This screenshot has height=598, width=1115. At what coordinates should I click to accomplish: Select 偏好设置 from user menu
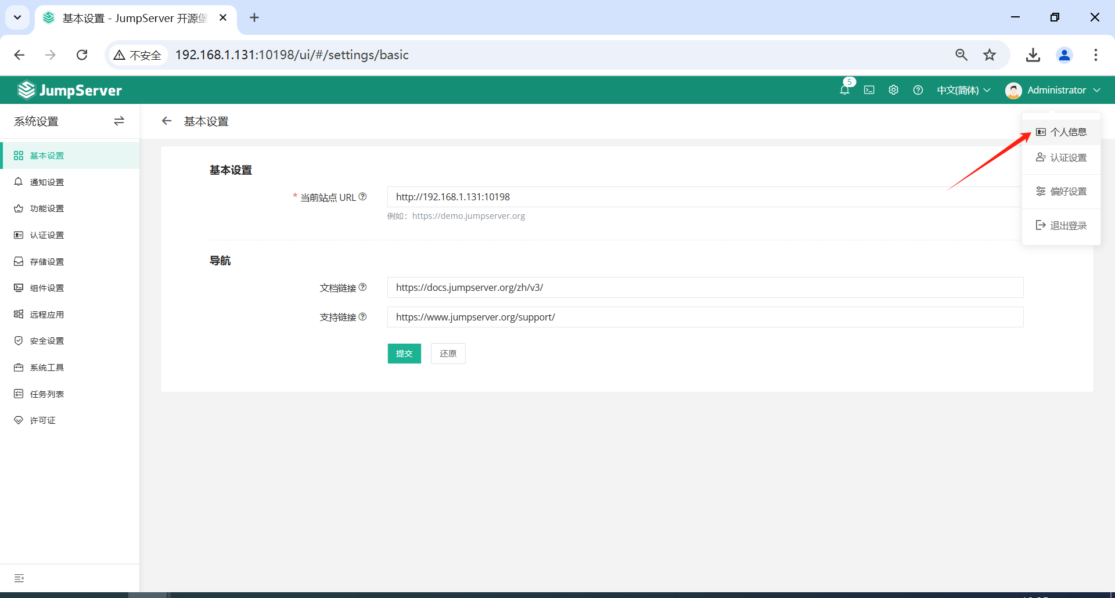[1061, 191]
